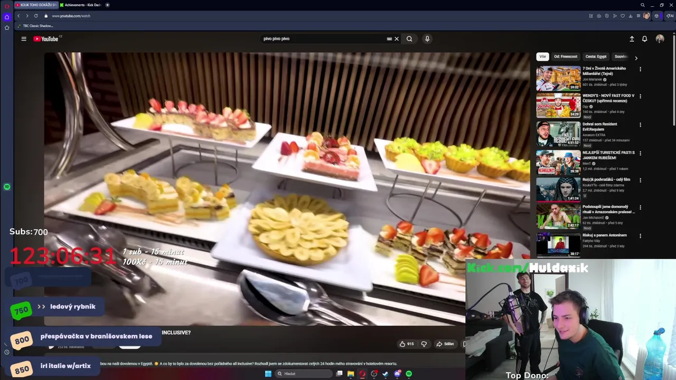
Task: Open a new browser tab with plus
Action: pos(108,5)
